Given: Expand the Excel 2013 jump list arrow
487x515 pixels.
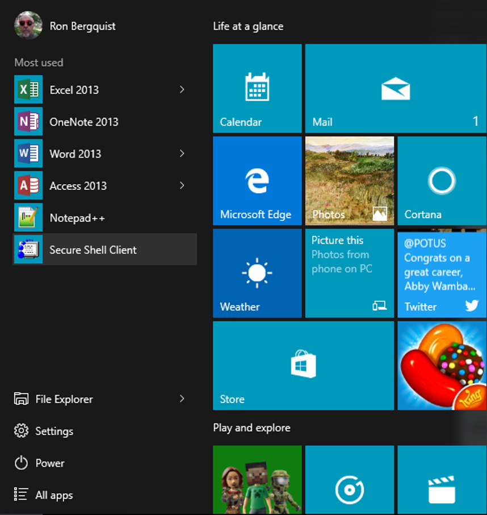Looking at the screenshot, I should pos(182,89).
